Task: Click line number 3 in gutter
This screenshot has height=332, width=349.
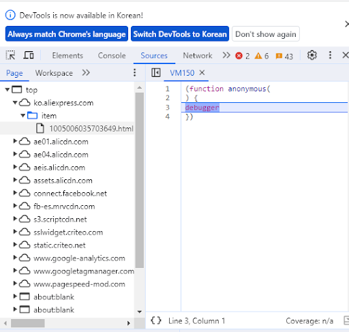Action: (168, 108)
